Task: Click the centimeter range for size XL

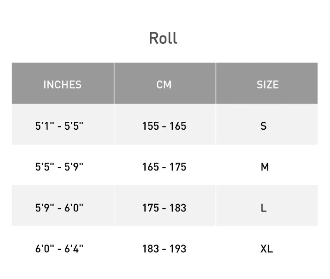Action: [164, 249]
